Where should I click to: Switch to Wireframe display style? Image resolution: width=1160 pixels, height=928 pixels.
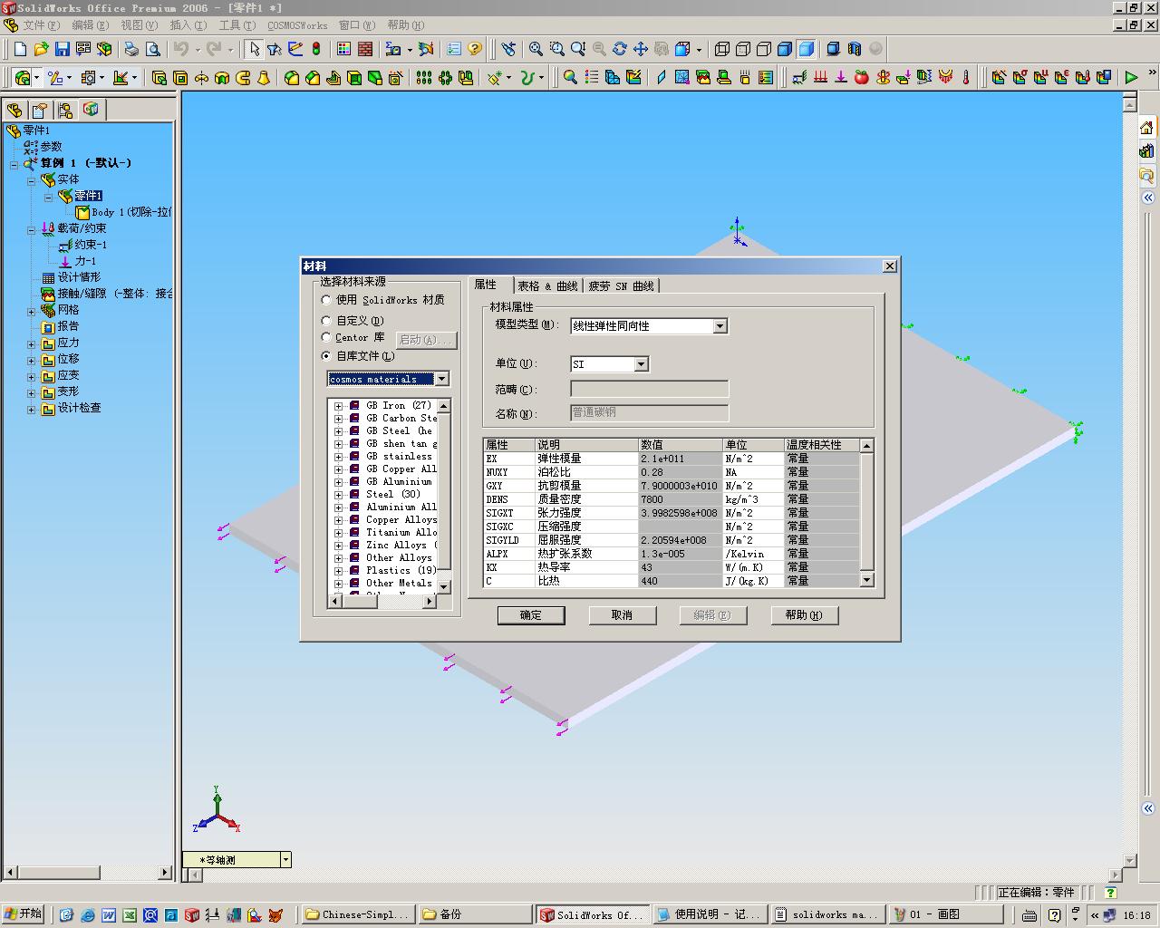coord(722,49)
